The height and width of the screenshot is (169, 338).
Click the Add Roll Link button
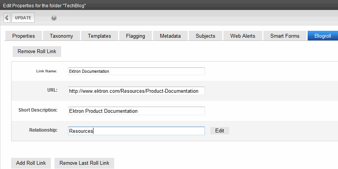tap(31, 163)
